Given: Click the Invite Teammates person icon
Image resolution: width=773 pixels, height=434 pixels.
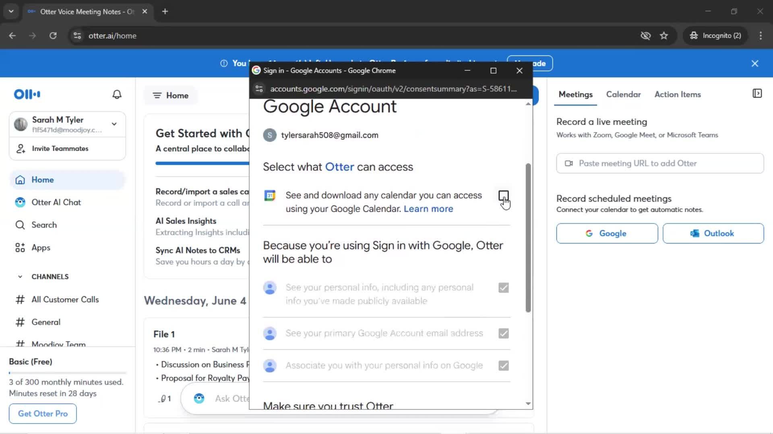Looking at the screenshot, I should [x=21, y=149].
